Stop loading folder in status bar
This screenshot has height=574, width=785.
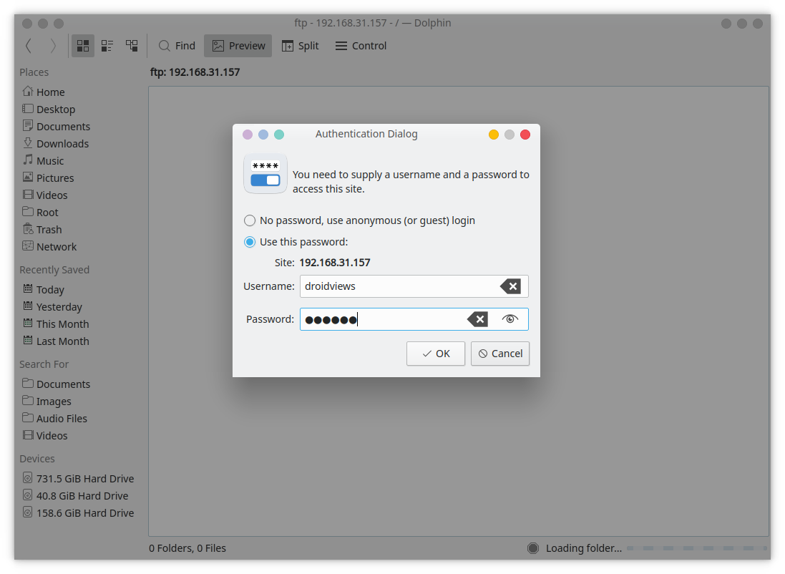(533, 548)
